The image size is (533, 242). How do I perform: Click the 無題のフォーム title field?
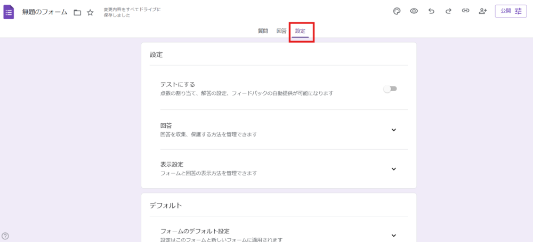[x=44, y=12]
